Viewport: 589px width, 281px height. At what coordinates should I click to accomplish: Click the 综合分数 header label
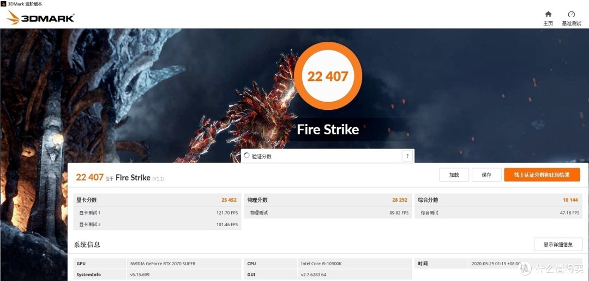coord(428,200)
